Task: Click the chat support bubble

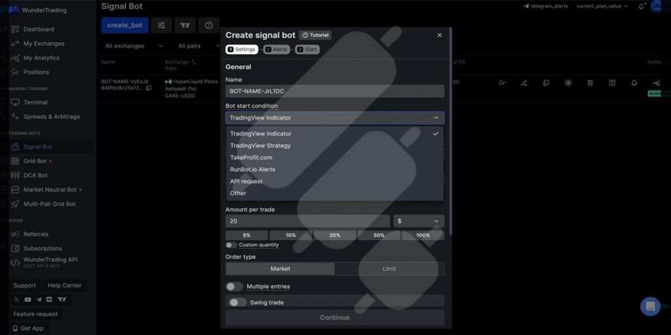Action: (x=650, y=306)
